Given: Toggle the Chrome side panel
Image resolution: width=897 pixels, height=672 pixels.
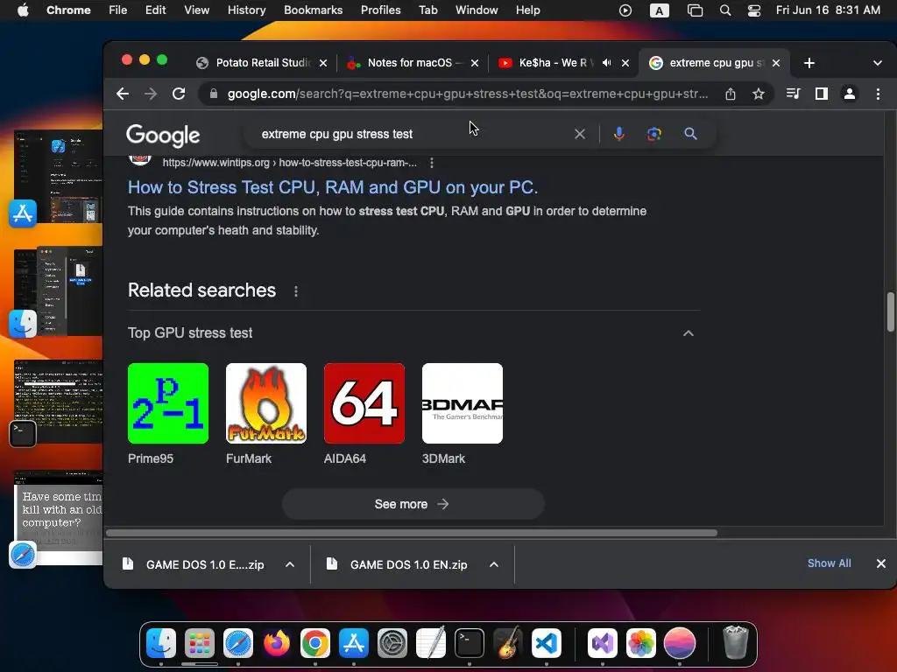Looking at the screenshot, I should pyautogui.click(x=822, y=94).
